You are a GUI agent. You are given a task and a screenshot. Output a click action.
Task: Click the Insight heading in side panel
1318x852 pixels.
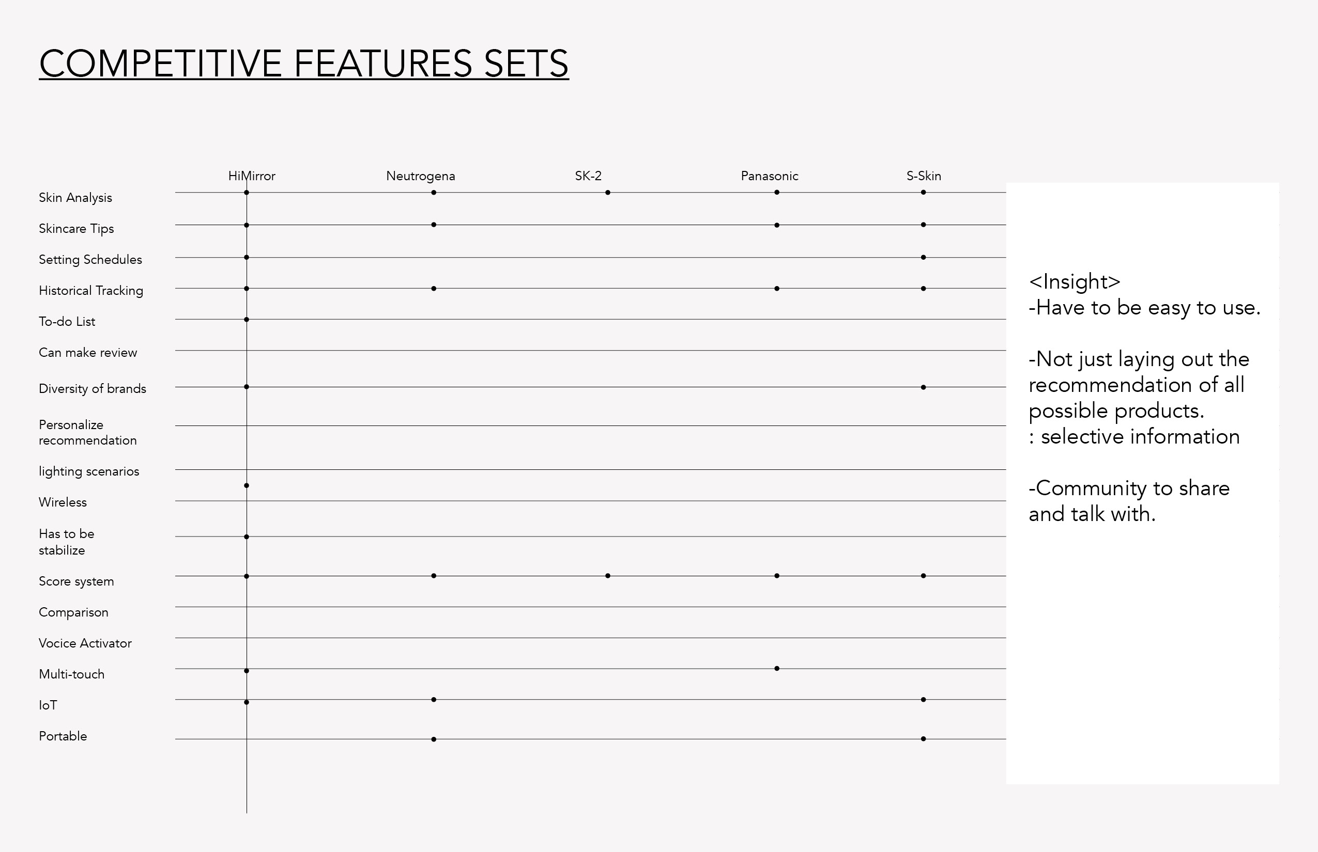coord(1075,281)
